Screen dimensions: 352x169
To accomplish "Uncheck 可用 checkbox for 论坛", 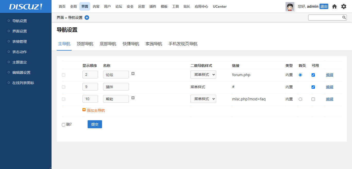I will 313,75.
